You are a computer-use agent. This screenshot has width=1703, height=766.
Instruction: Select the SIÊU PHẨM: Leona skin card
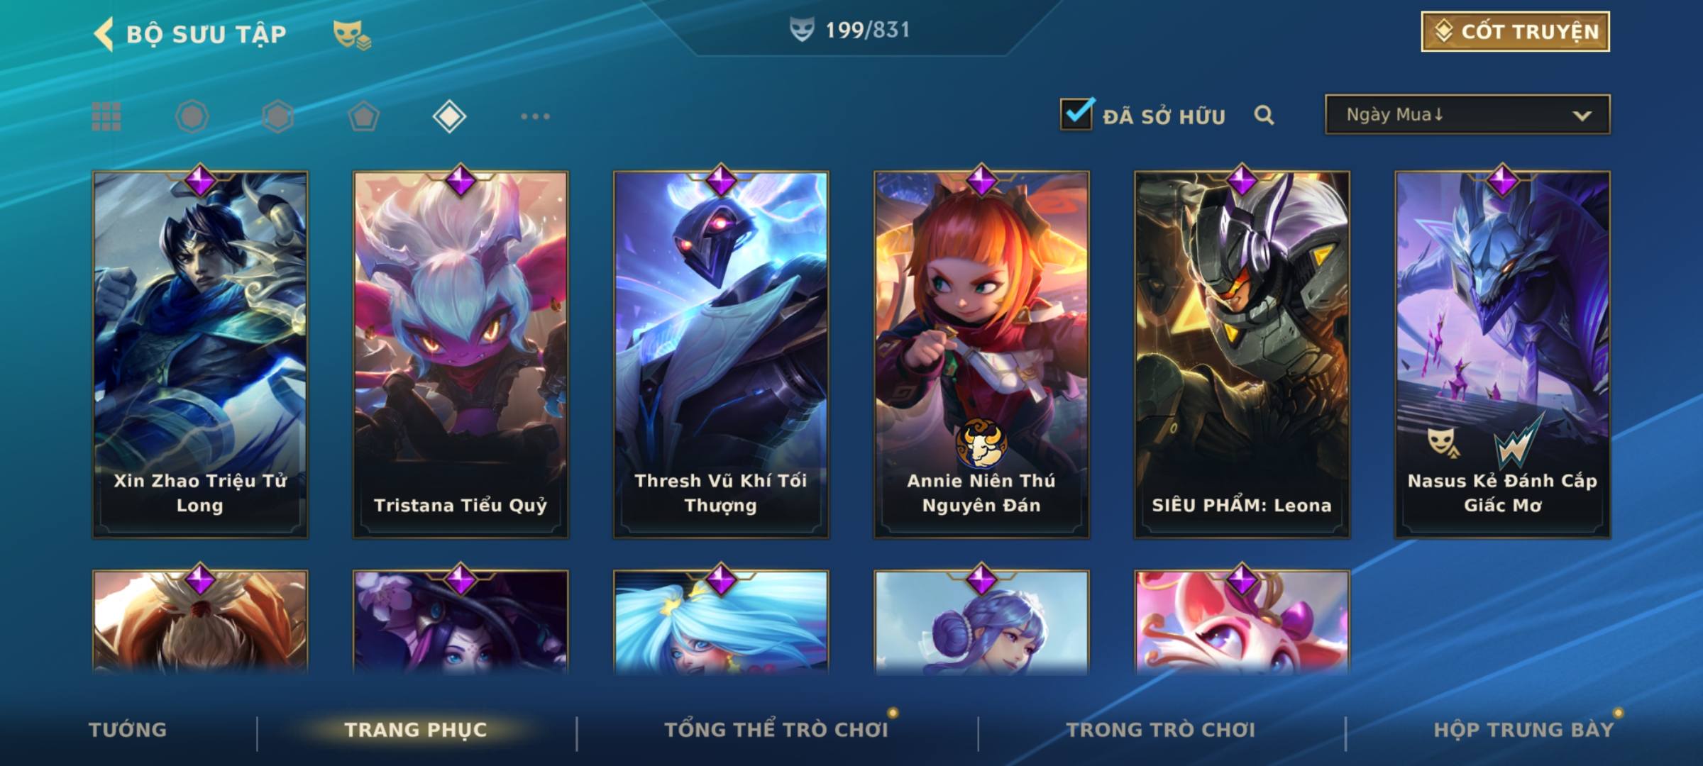tap(1242, 354)
